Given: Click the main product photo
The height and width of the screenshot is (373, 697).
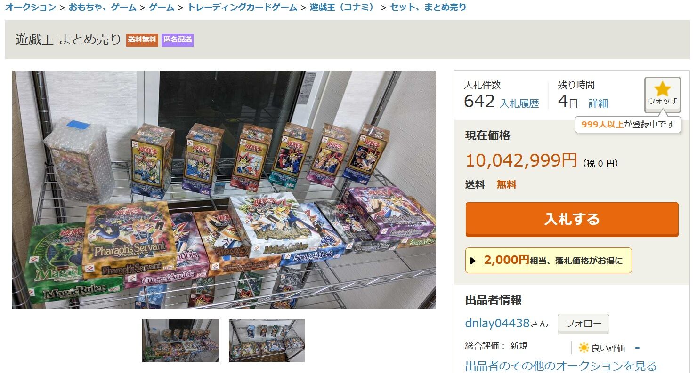Looking at the screenshot, I should (x=224, y=190).
